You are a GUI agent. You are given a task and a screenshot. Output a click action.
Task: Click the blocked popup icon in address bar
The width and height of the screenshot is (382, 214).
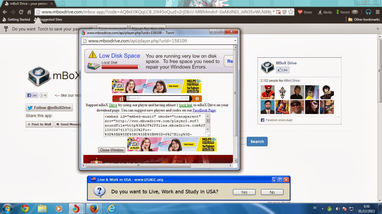(278, 12)
